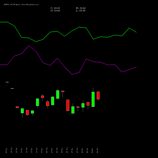Click the "14 Nov" date label
Viewport: 158px width, 158px height.
click(27, 150)
